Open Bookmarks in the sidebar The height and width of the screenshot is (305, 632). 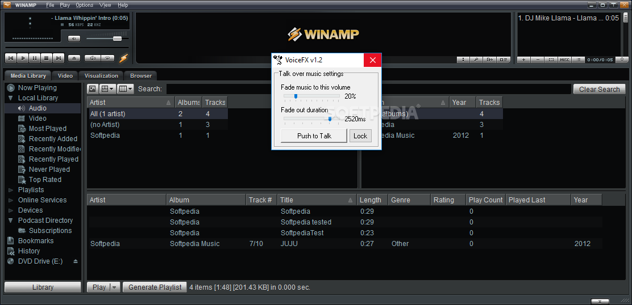point(35,241)
